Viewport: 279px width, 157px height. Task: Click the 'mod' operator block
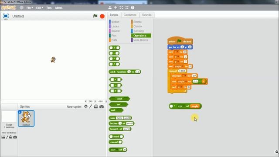[x=116, y=137]
